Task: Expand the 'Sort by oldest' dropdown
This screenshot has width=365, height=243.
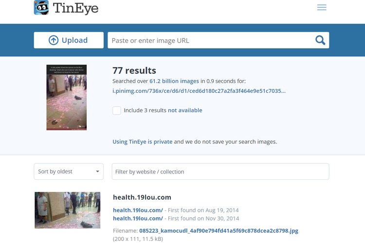Action: [x=69, y=172]
